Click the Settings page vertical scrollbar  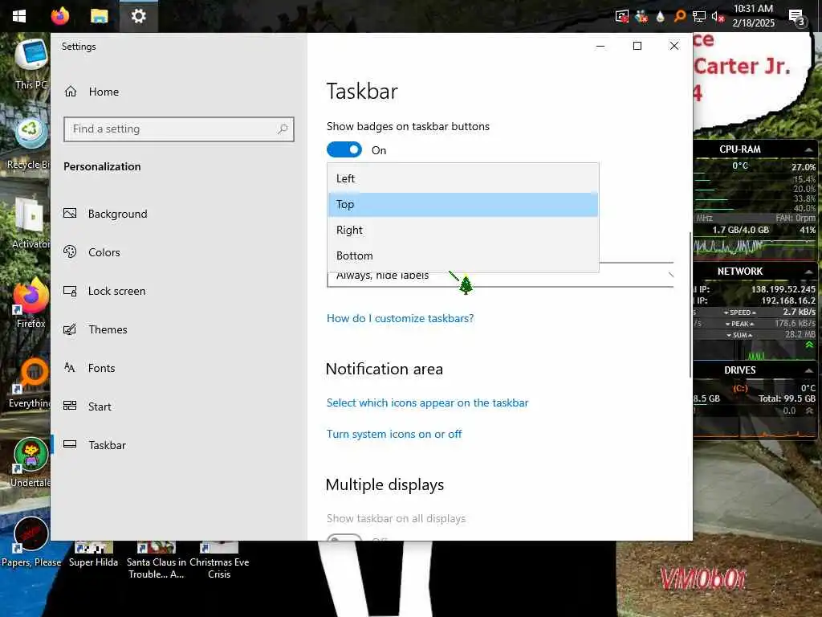click(x=690, y=304)
